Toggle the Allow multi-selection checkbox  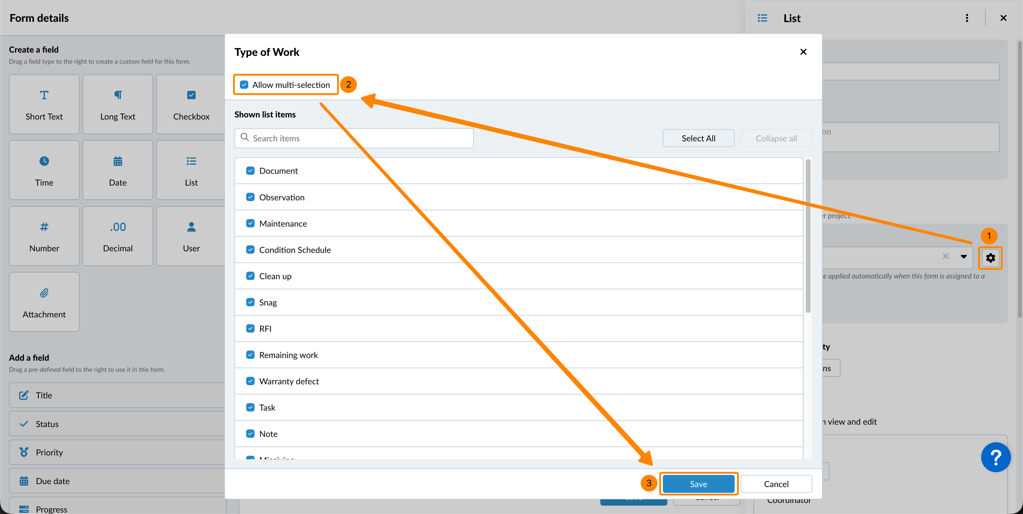point(244,85)
